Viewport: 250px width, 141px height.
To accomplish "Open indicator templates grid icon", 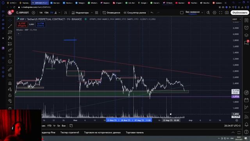I will coord(96,13).
